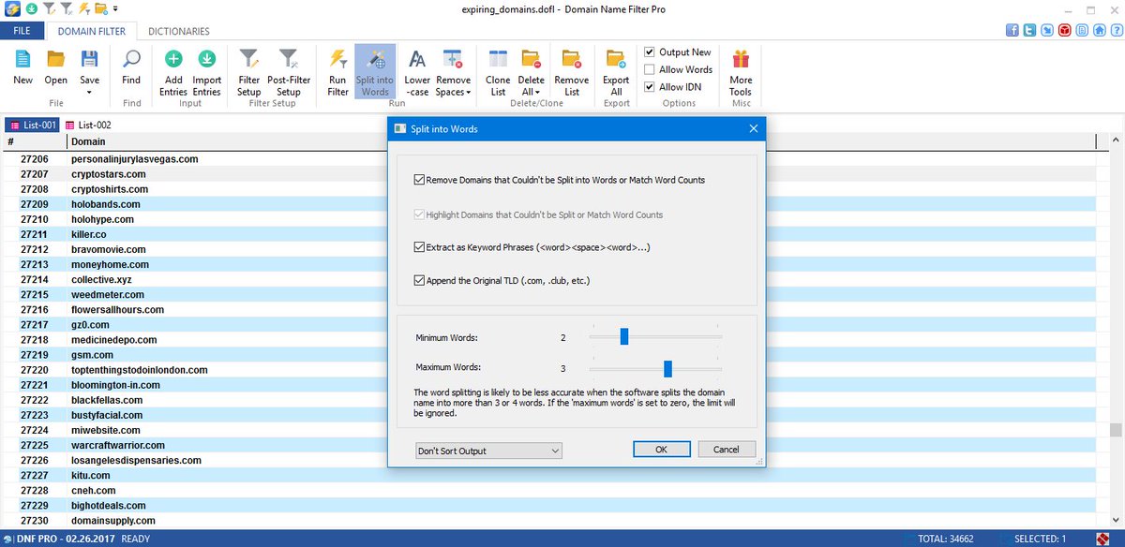Click the vertical scrollbar thumb of the list
This screenshot has width=1125, height=547.
tap(1115, 430)
